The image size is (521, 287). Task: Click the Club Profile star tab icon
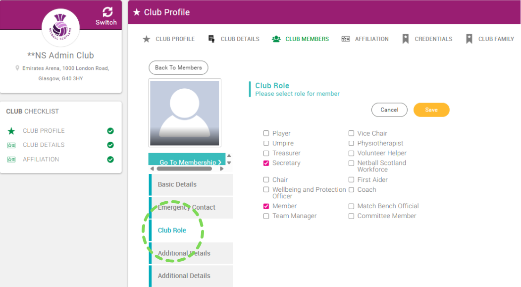pos(146,39)
